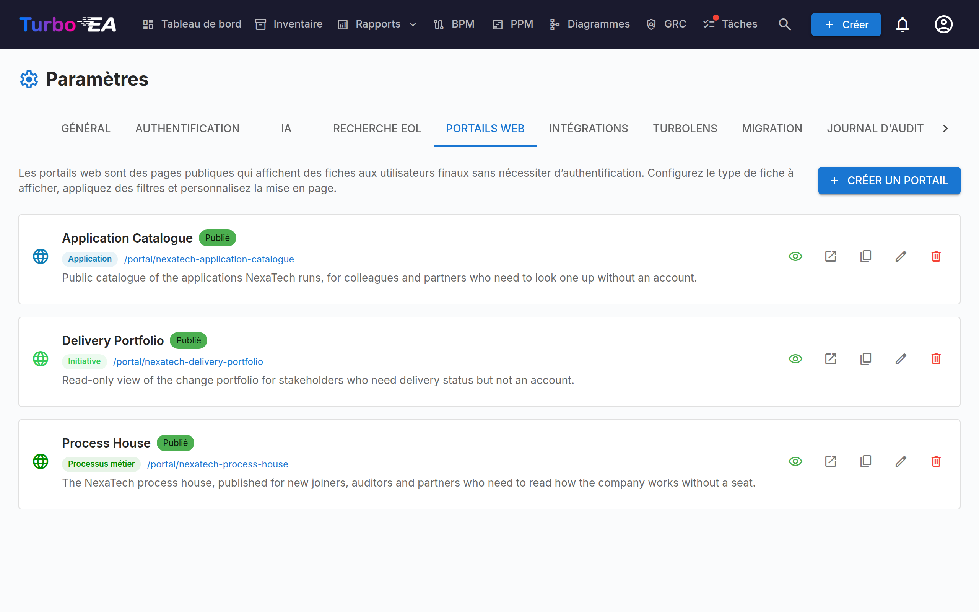
Task: Click the Application type chip
Action: pyautogui.click(x=90, y=259)
